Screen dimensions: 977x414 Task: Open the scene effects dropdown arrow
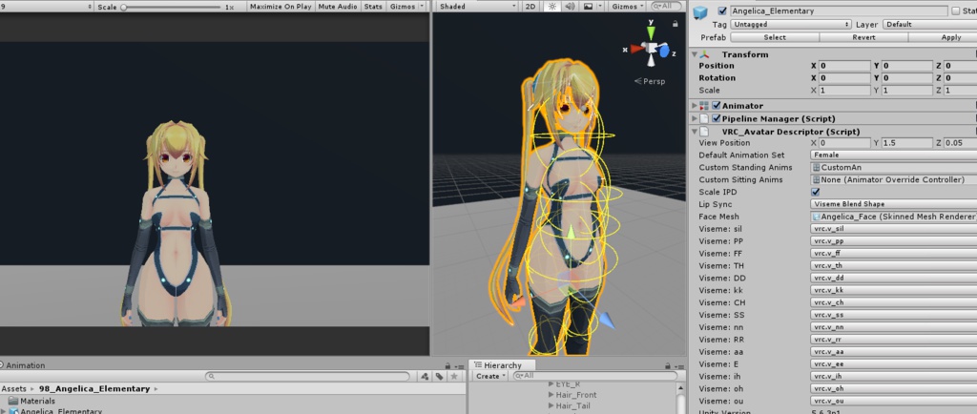(x=600, y=7)
